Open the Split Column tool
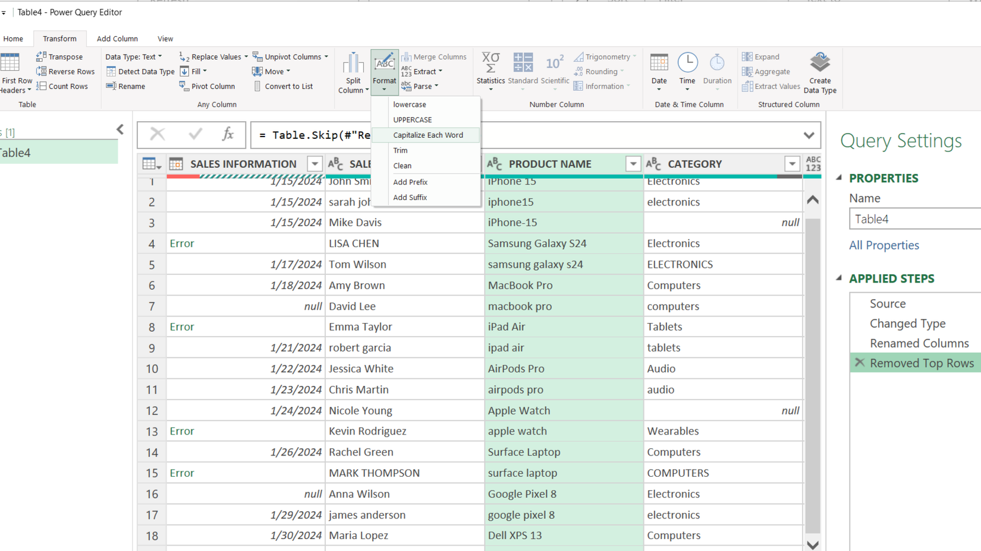981x551 pixels. pyautogui.click(x=353, y=71)
